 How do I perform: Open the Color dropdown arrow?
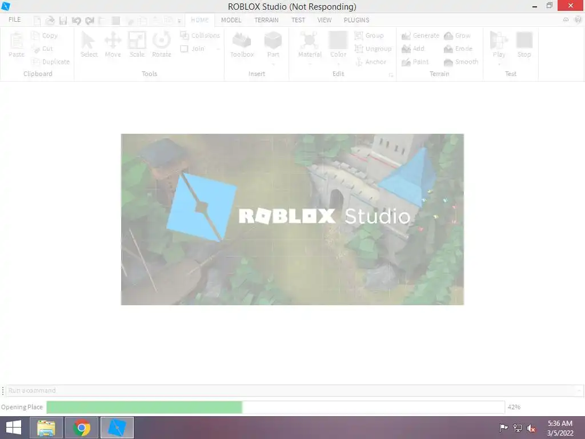click(x=338, y=64)
